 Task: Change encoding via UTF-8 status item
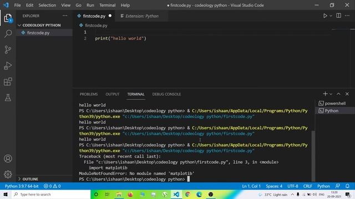pos(293,186)
